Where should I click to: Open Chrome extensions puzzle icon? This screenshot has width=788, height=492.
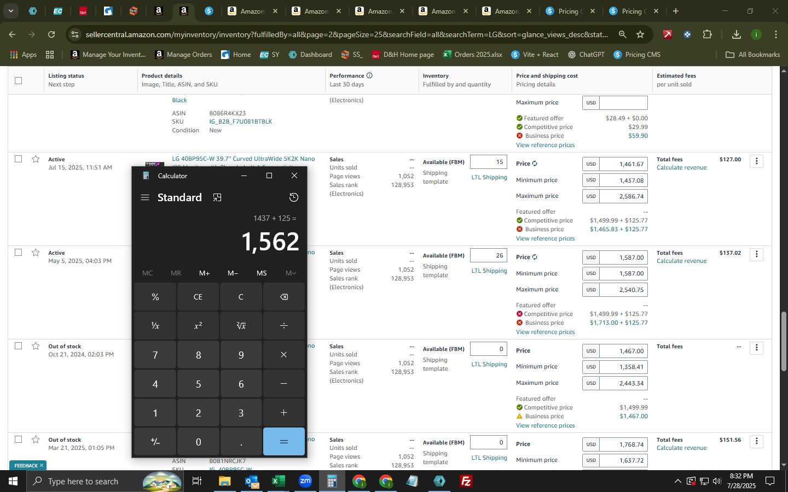tap(707, 34)
